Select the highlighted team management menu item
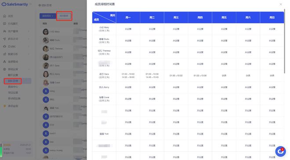The width and height of the screenshot is (290, 160). click(13, 81)
